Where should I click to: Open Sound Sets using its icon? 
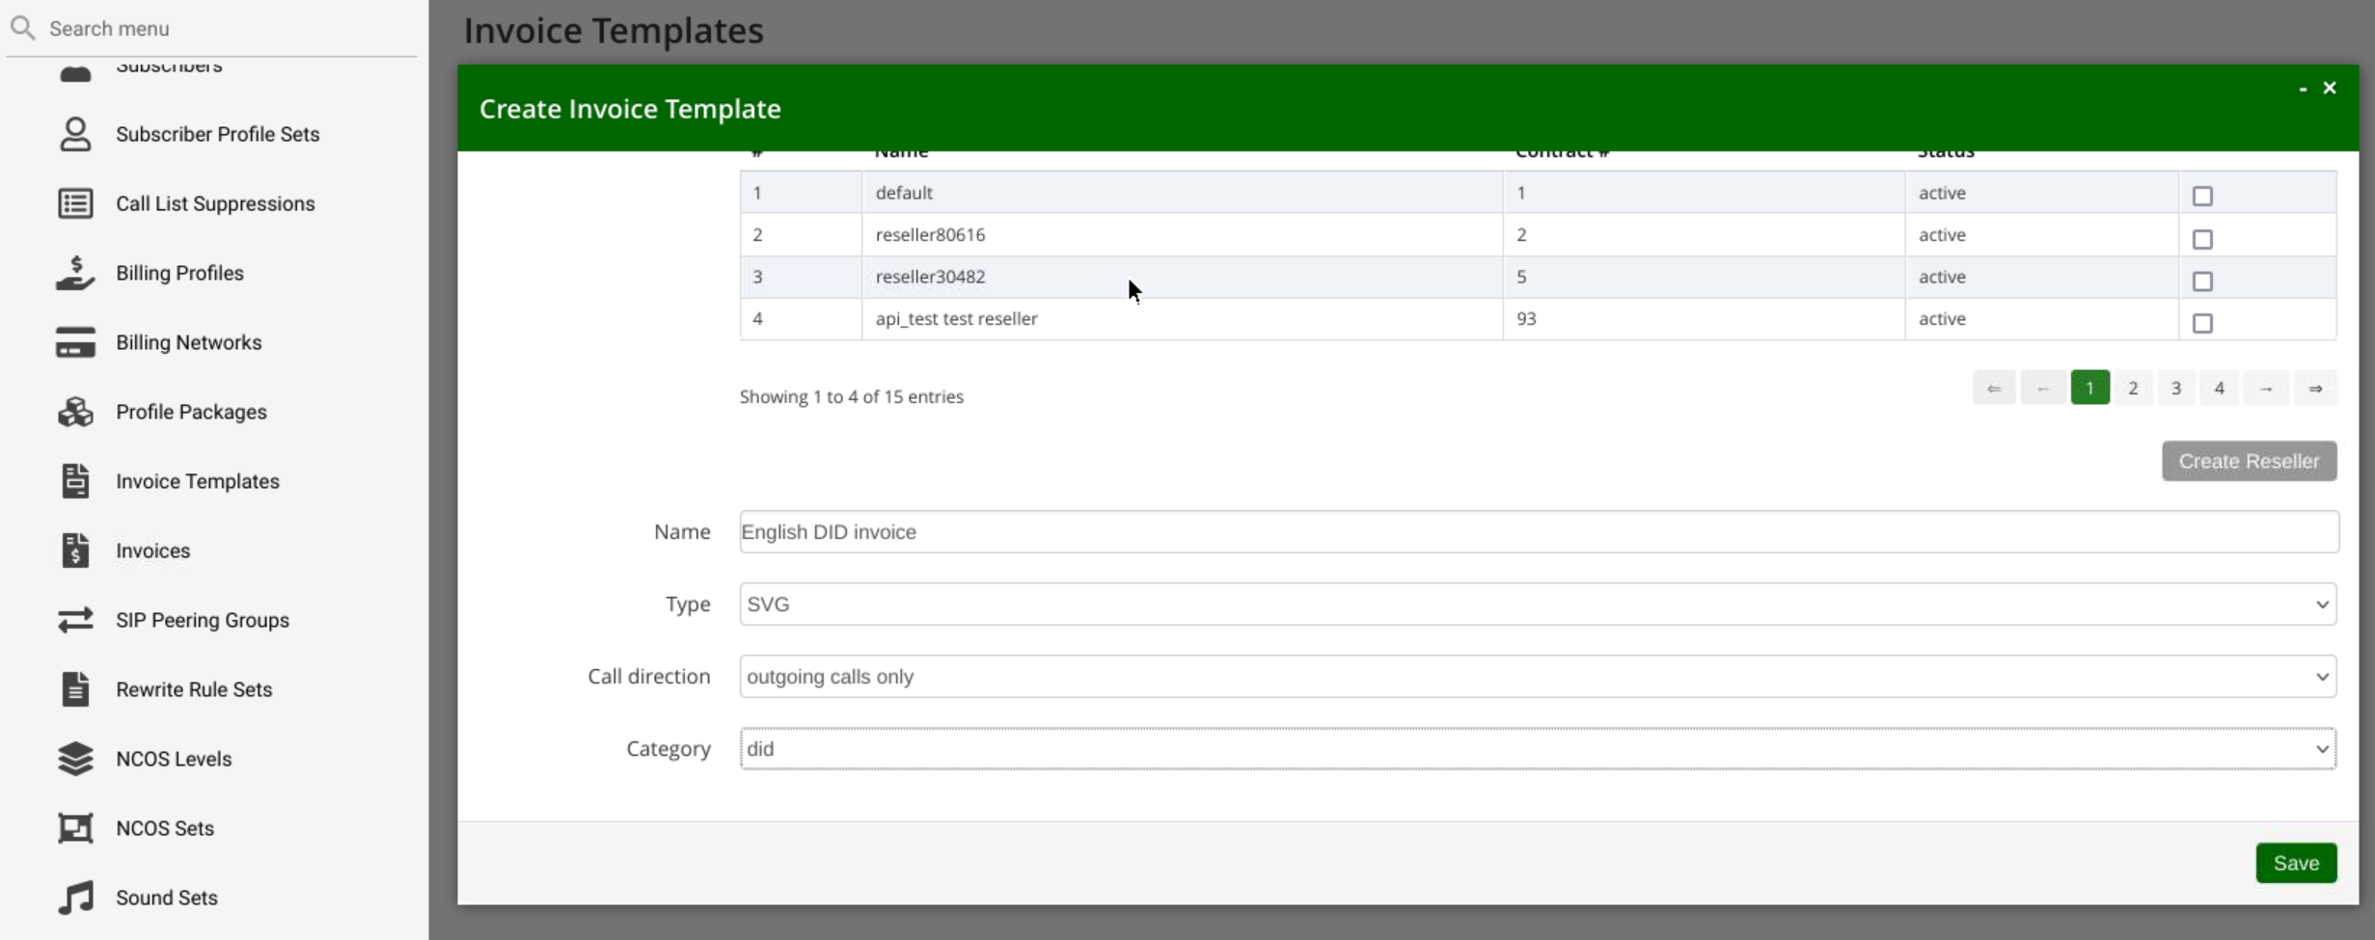(x=75, y=897)
